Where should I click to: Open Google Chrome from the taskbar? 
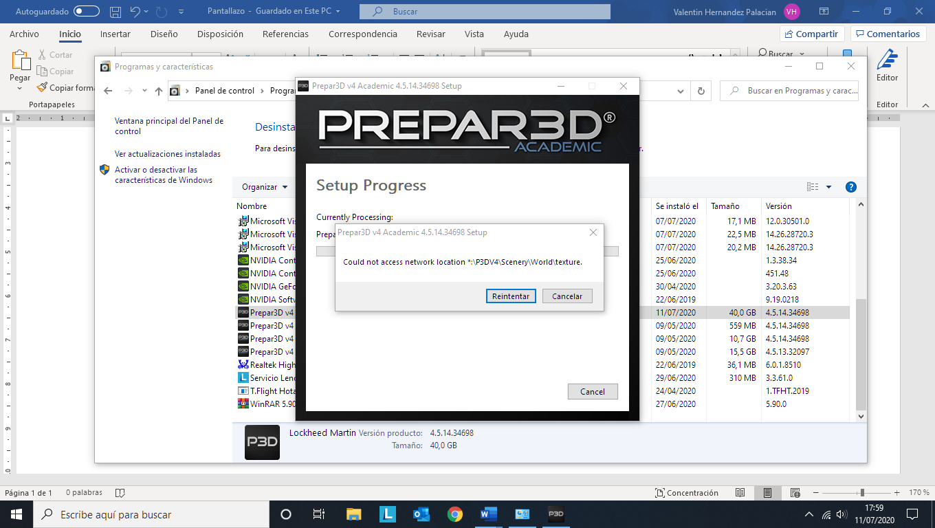454,514
